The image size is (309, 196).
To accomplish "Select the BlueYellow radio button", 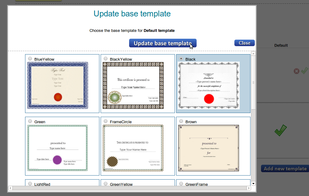I will pos(30,59).
